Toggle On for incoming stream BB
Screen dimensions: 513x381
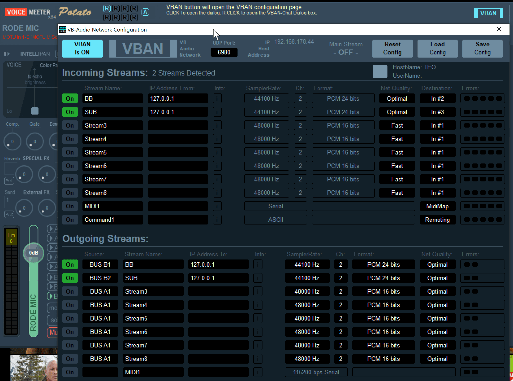pos(70,99)
